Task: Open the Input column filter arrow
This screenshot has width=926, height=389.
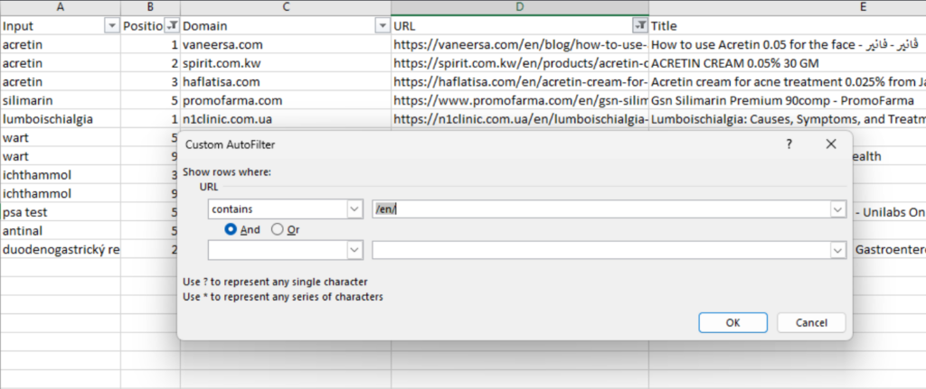Action: (112, 27)
